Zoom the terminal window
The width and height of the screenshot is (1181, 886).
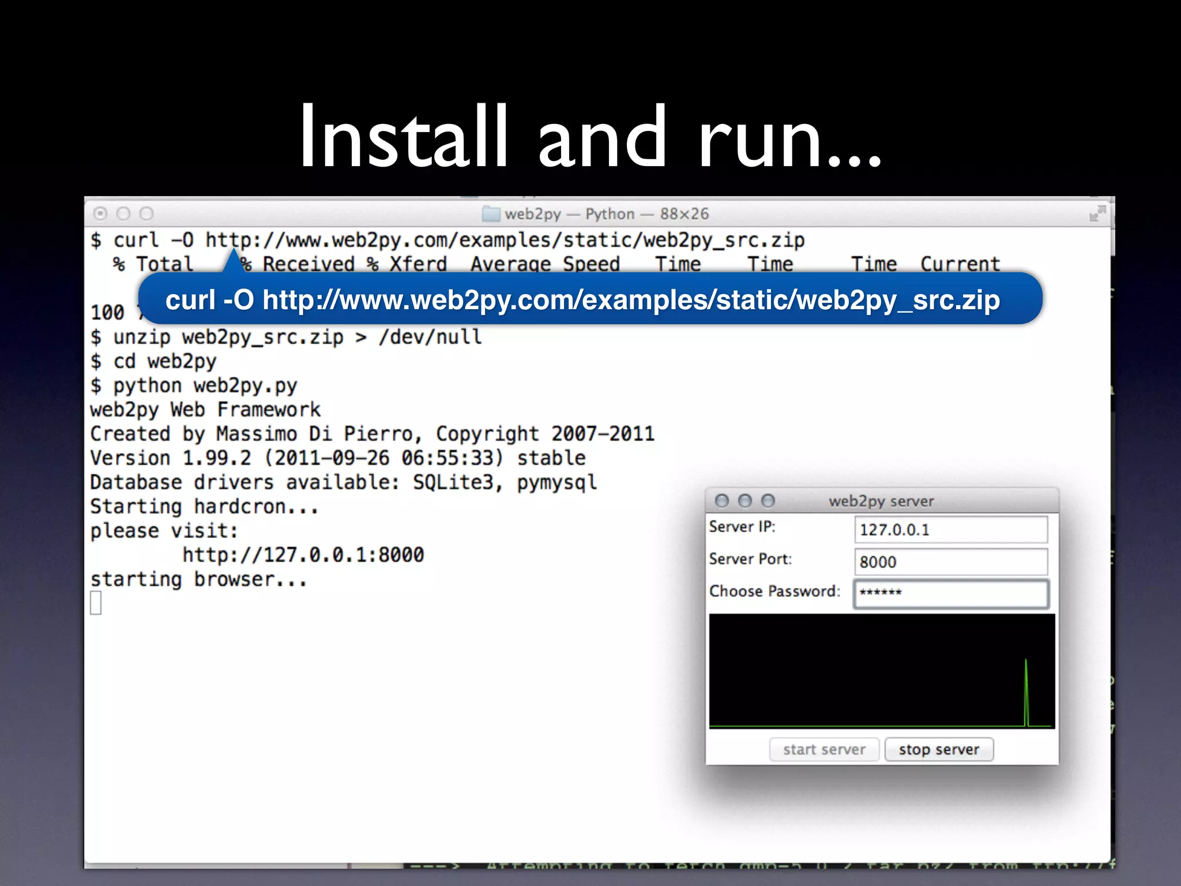146,214
